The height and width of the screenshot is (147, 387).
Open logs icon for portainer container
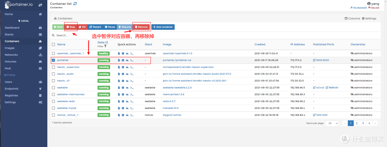pos(119,60)
